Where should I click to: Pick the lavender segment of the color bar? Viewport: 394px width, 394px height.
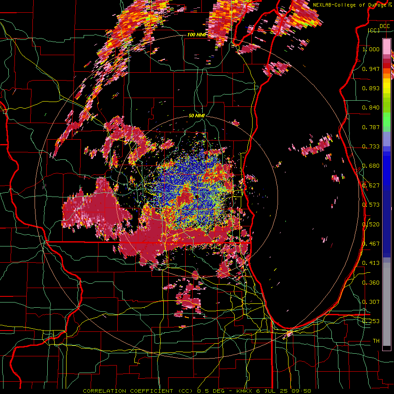coord(387,139)
